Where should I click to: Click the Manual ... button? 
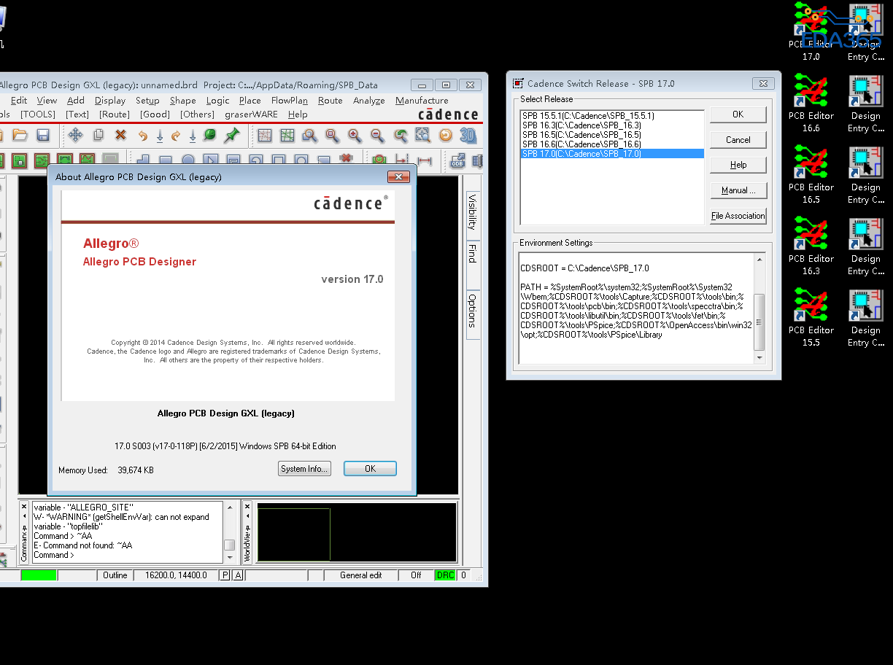(x=738, y=190)
